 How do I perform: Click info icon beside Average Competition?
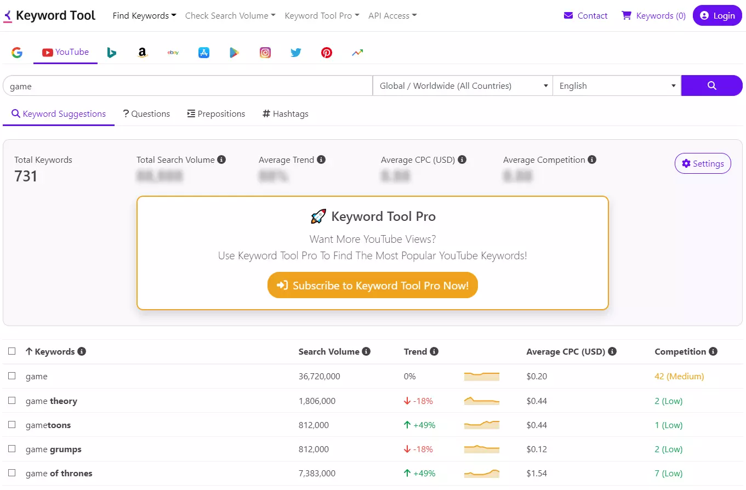(x=592, y=159)
